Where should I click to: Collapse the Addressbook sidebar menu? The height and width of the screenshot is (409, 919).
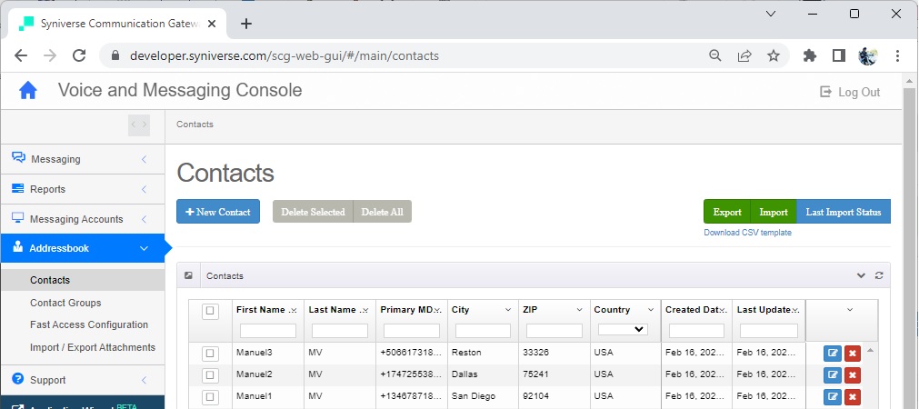pyautogui.click(x=83, y=248)
